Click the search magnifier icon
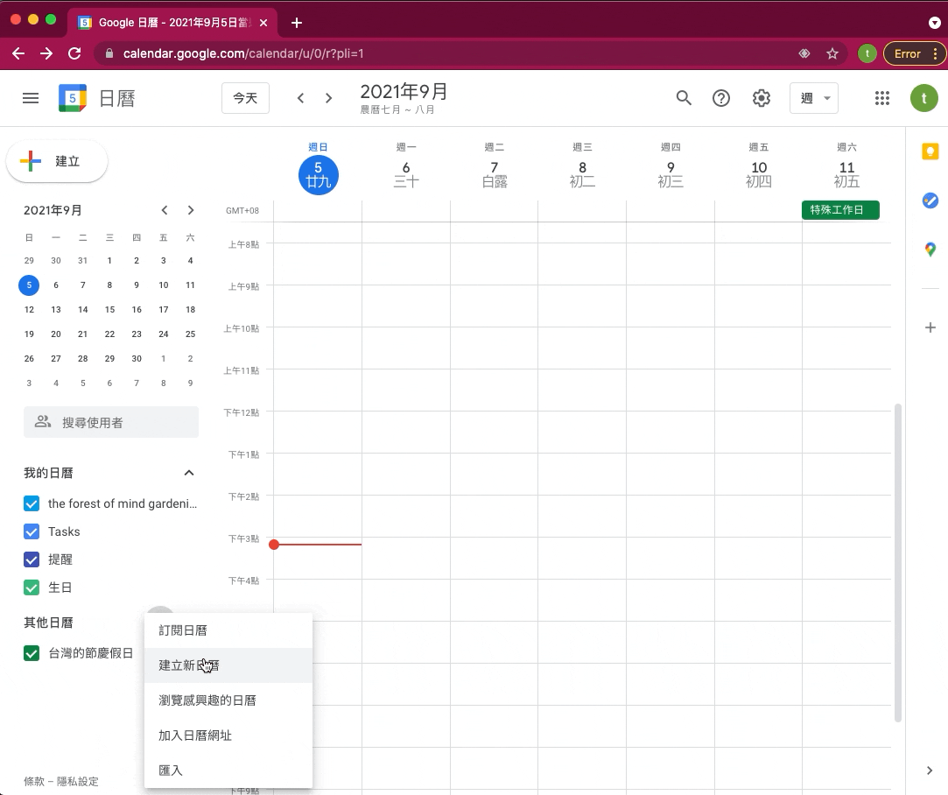The width and height of the screenshot is (948, 795). pyautogui.click(x=684, y=98)
